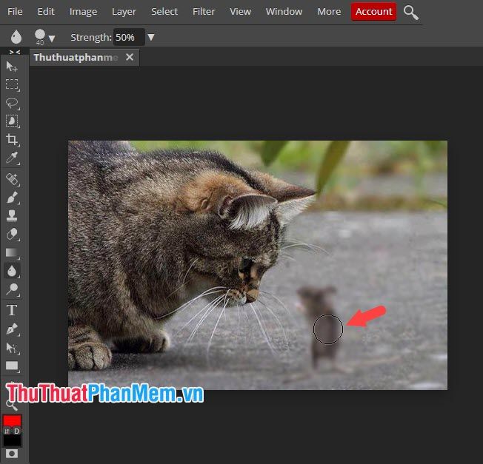The image size is (483, 464).
Task: Activate the Dodge tool
Action: tap(12, 289)
